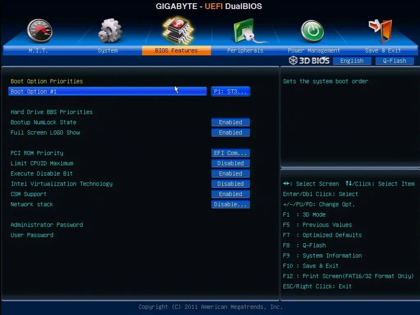This screenshot has width=420, height=315.
Task: Click the Boot Option Priorities heading
Action: point(47,81)
